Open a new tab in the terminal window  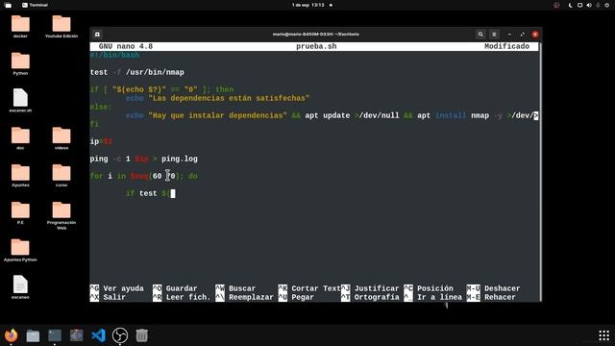coord(97,35)
